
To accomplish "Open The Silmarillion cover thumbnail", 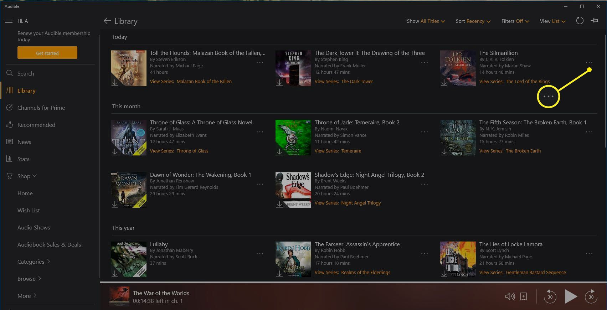I will tap(458, 68).
